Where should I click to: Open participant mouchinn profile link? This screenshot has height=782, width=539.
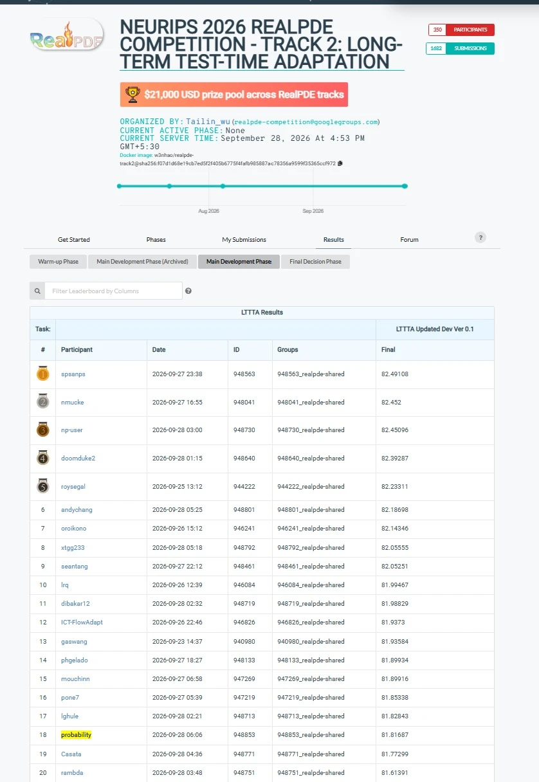tap(75, 679)
